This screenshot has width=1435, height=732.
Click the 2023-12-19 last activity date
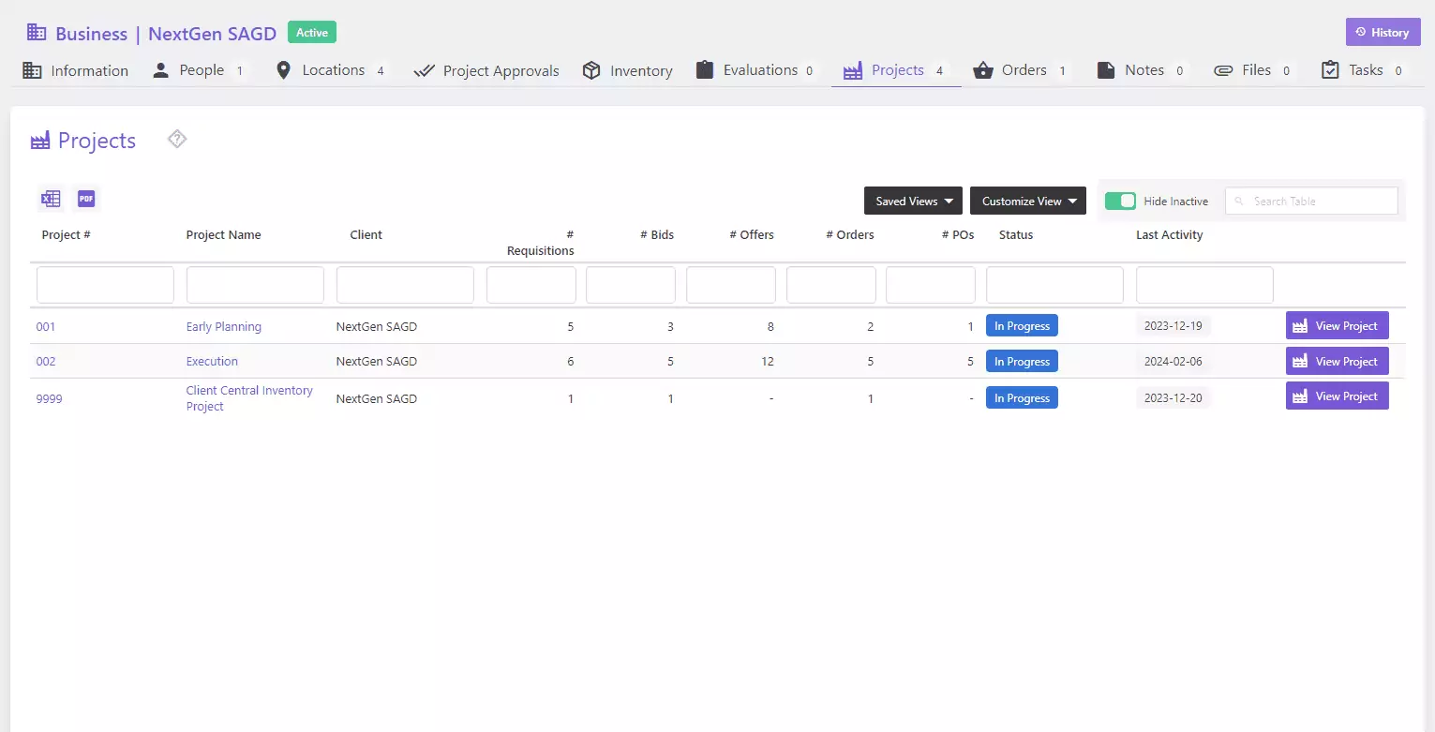pos(1173,326)
